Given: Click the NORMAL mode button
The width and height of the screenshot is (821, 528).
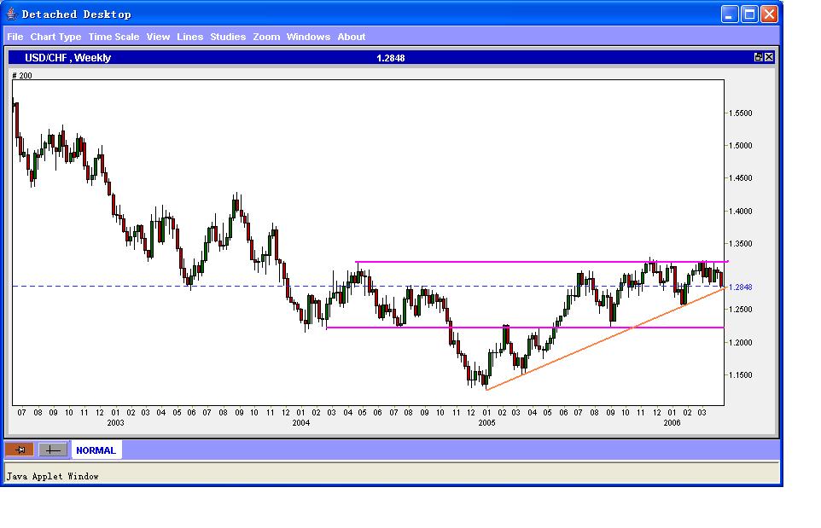Looking at the screenshot, I should (x=96, y=450).
